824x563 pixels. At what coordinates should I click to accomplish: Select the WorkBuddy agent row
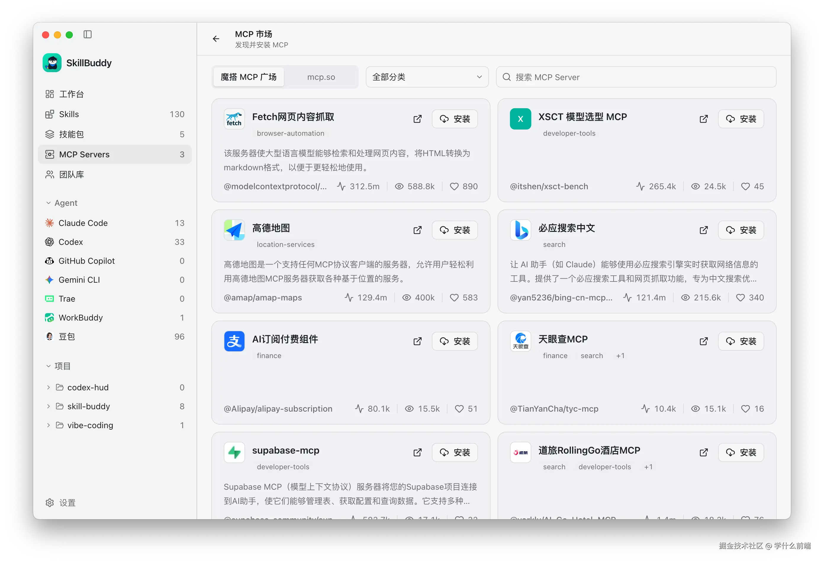tap(115, 318)
